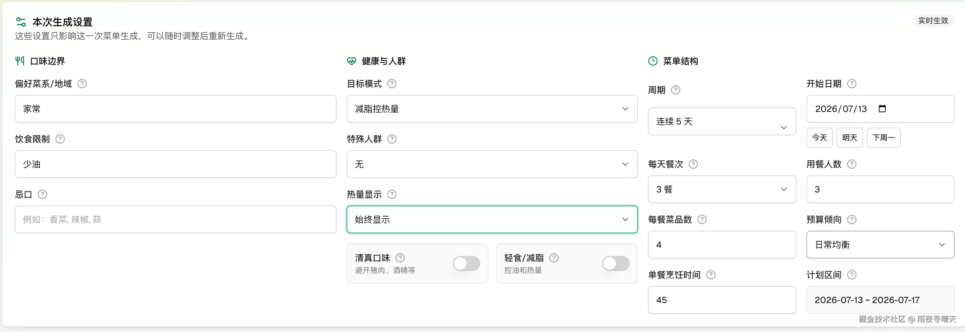
Task: Enable the 清真口味 toggle
Action: click(x=466, y=263)
